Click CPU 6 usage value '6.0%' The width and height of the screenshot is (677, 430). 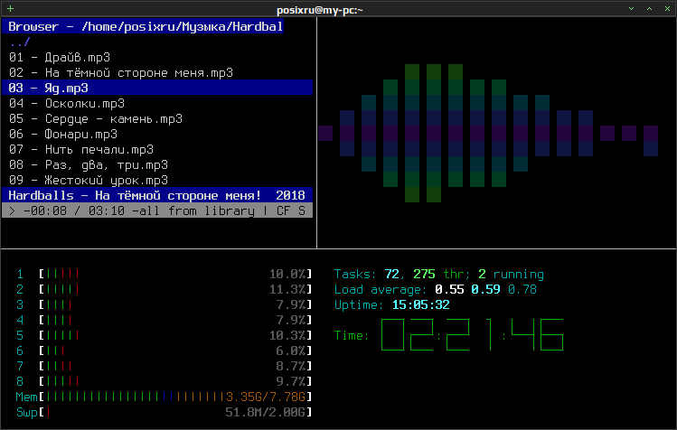(x=290, y=351)
